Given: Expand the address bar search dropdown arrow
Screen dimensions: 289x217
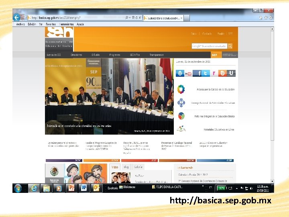Looking at the screenshot, I should coord(130,18).
